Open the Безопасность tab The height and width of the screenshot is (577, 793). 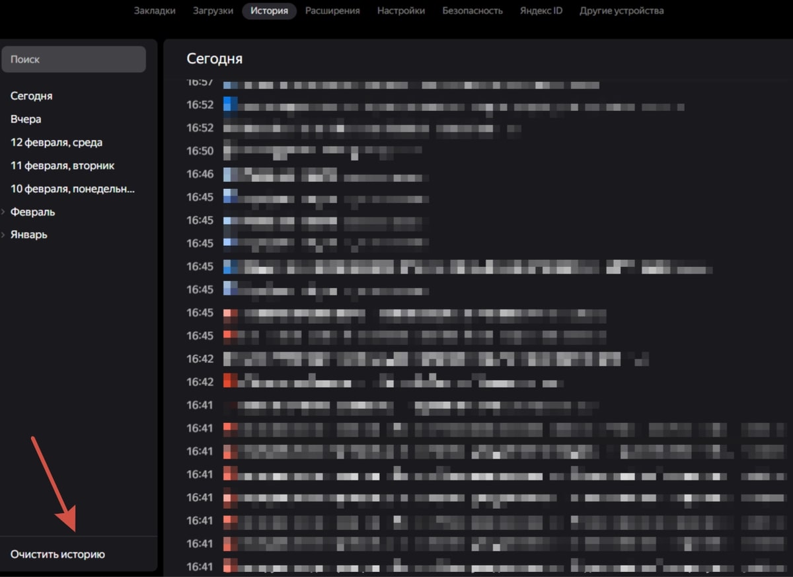[x=472, y=11]
